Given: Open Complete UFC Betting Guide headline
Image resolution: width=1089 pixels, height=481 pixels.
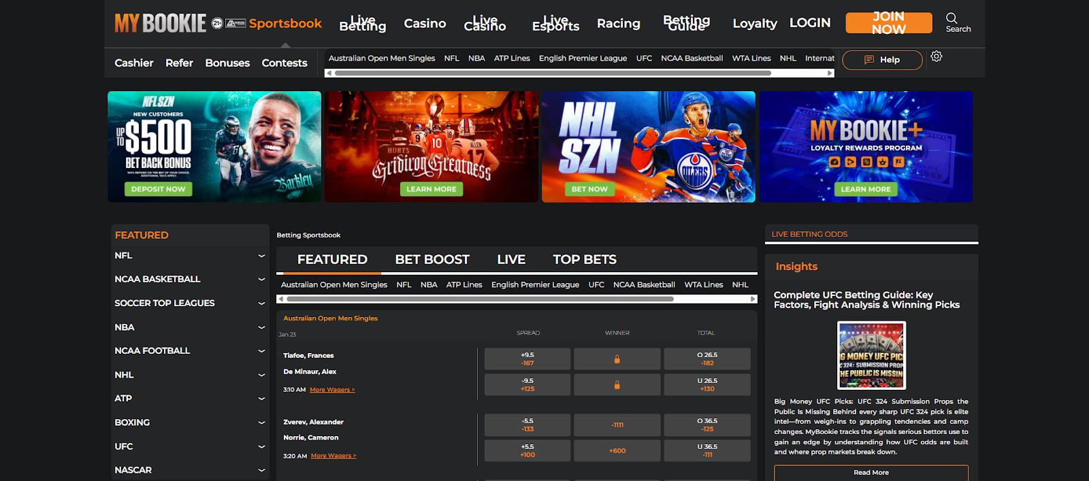Looking at the screenshot, I should click(866, 299).
